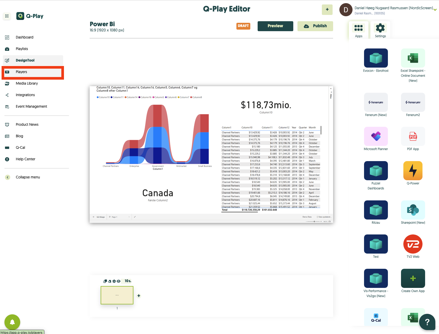Open Integrations in the sidebar
This screenshot has width=439, height=334.
point(25,95)
